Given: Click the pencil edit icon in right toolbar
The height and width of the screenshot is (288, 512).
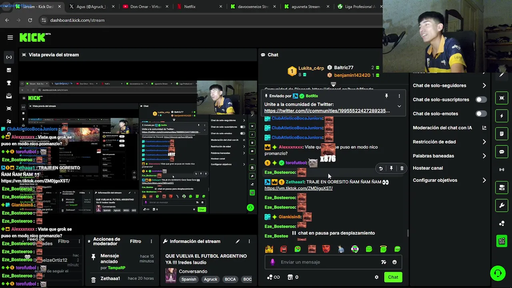Looking at the screenshot, I should 502,75.
